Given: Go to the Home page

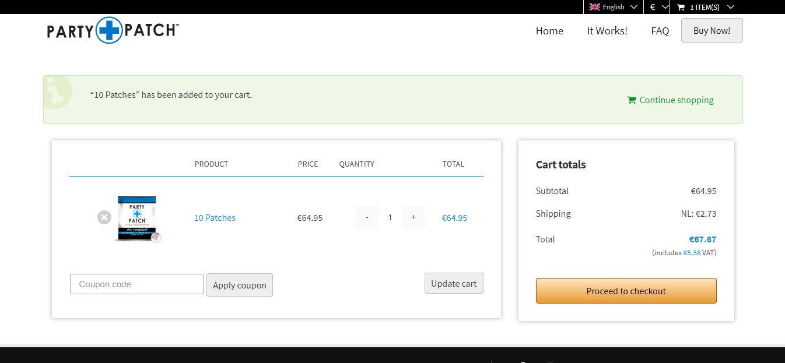Looking at the screenshot, I should [549, 31].
